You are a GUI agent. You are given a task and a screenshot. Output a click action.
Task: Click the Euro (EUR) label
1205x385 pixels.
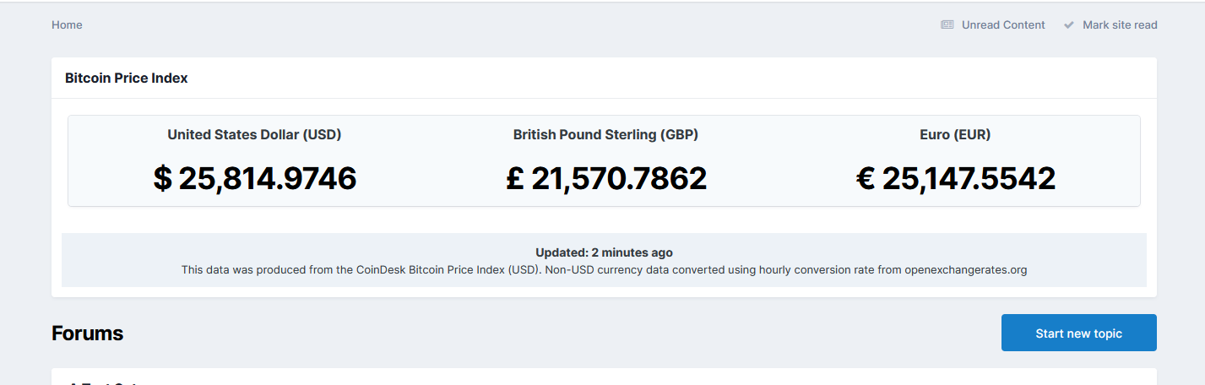pos(955,134)
